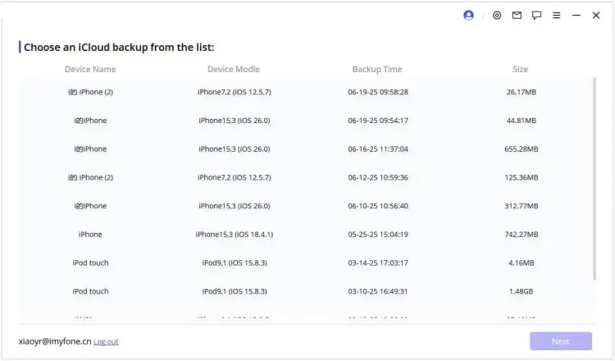Viewport: 615px width, 361px height.
Task: Select the 4.16MB iPod touch backup
Action: (307, 263)
